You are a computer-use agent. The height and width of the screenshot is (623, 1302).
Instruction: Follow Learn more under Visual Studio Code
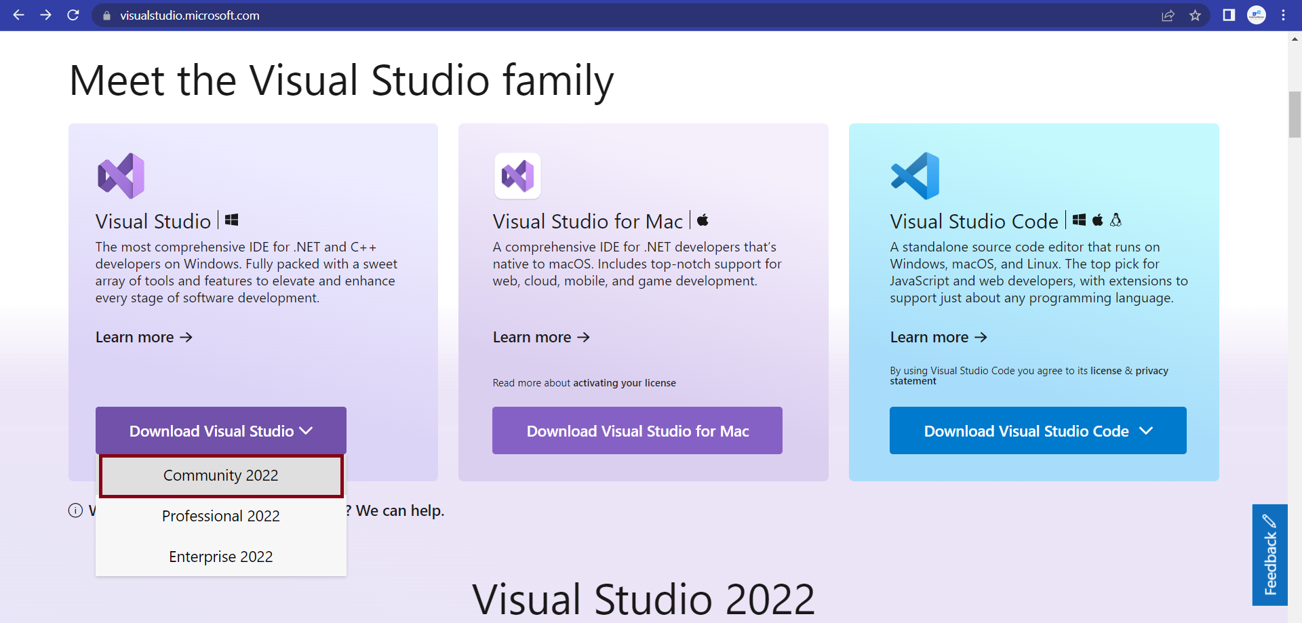coord(939,337)
